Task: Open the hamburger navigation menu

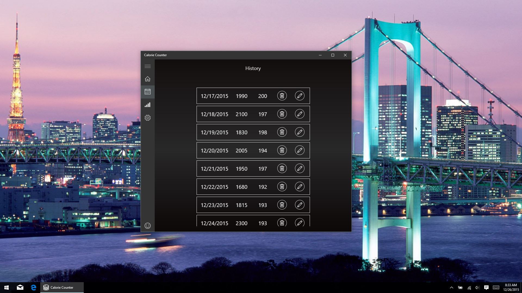Action: [x=148, y=66]
